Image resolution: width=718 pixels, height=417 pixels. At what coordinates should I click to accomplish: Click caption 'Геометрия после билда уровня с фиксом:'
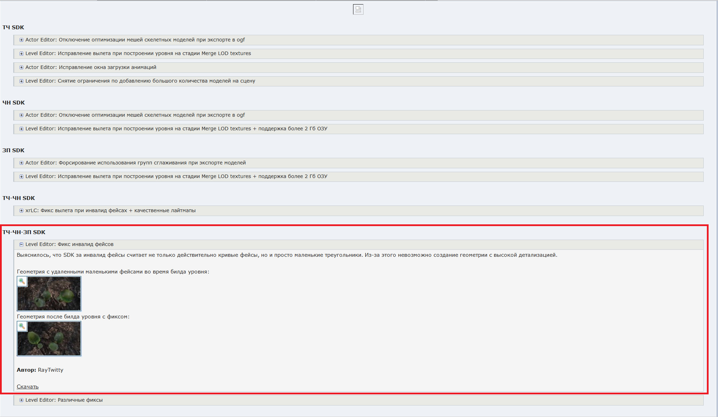pyautogui.click(x=73, y=317)
